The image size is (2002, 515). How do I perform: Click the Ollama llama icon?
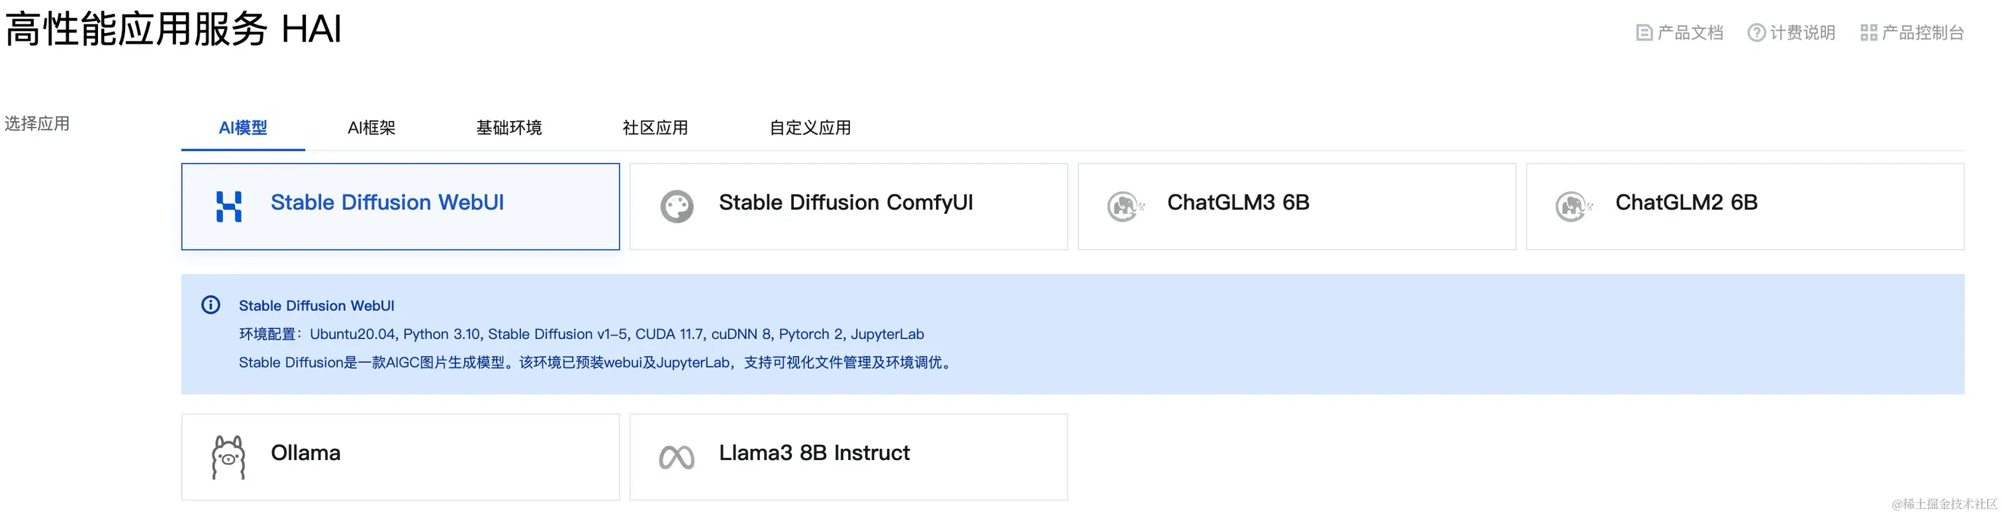228,457
